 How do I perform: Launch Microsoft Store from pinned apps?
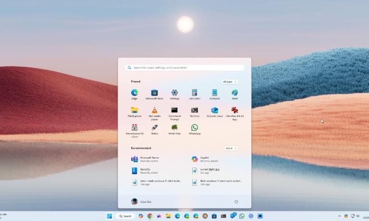(155, 93)
